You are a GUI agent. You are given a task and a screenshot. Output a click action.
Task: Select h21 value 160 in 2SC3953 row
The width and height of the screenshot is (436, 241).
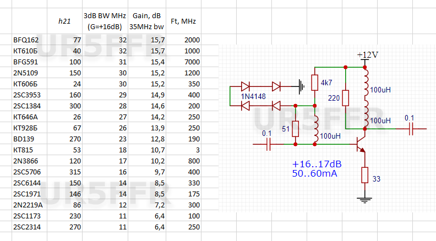pyautogui.click(x=65, y=95)
